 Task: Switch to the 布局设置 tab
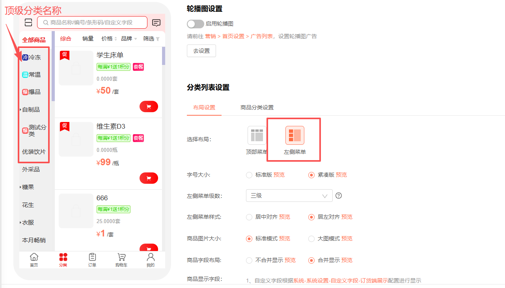204,107
